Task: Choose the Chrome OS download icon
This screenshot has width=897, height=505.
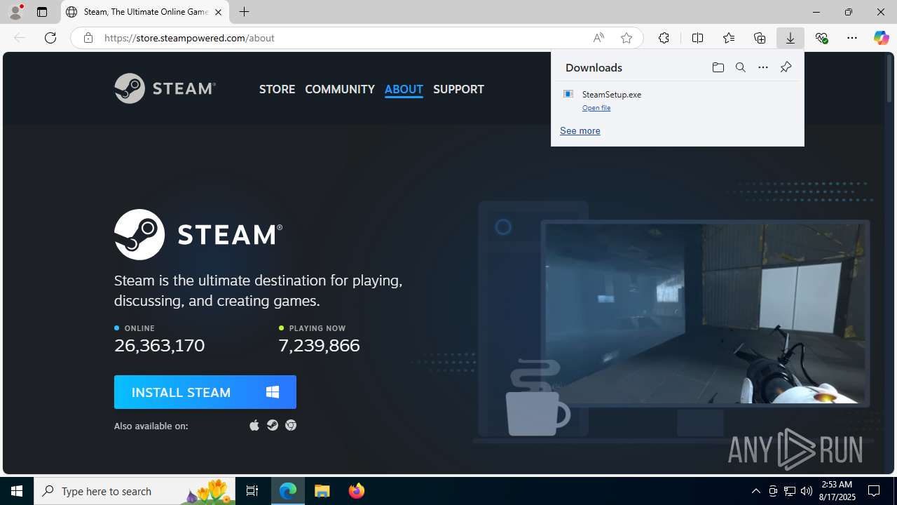Action: click(x=291, y=425)
